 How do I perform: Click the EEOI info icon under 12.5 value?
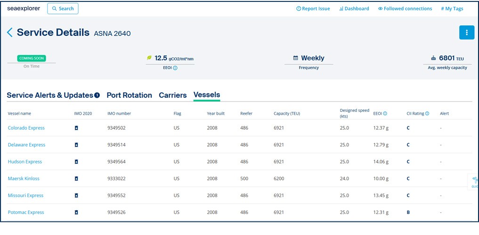(175, 68)
